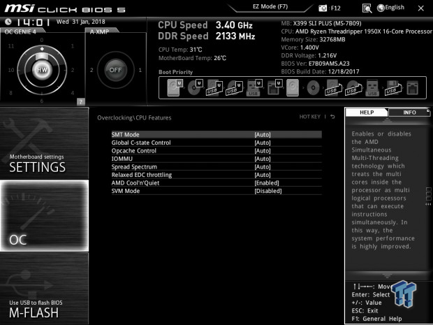Open the SETTINGS motherboard section
This screenshot has height=325, width=433.
44,143
